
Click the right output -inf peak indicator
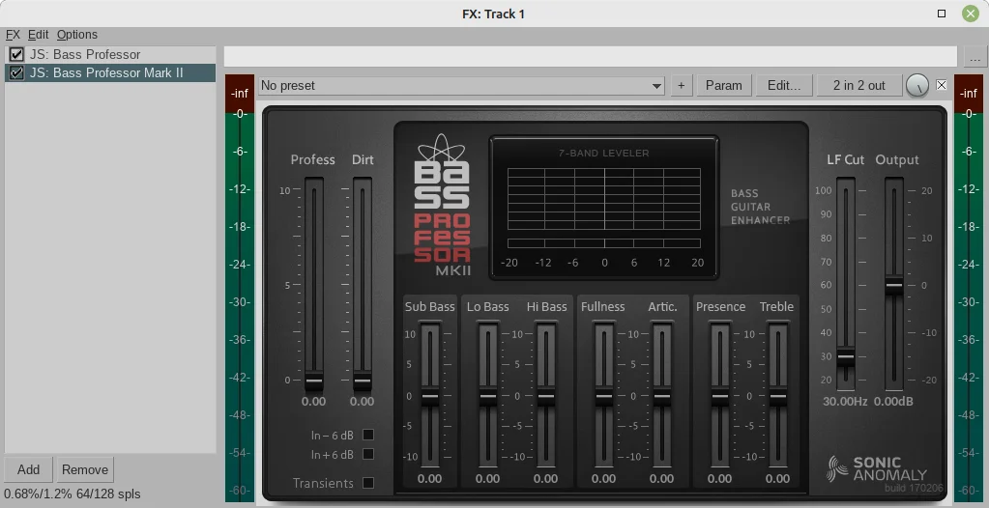coord(969,94)
